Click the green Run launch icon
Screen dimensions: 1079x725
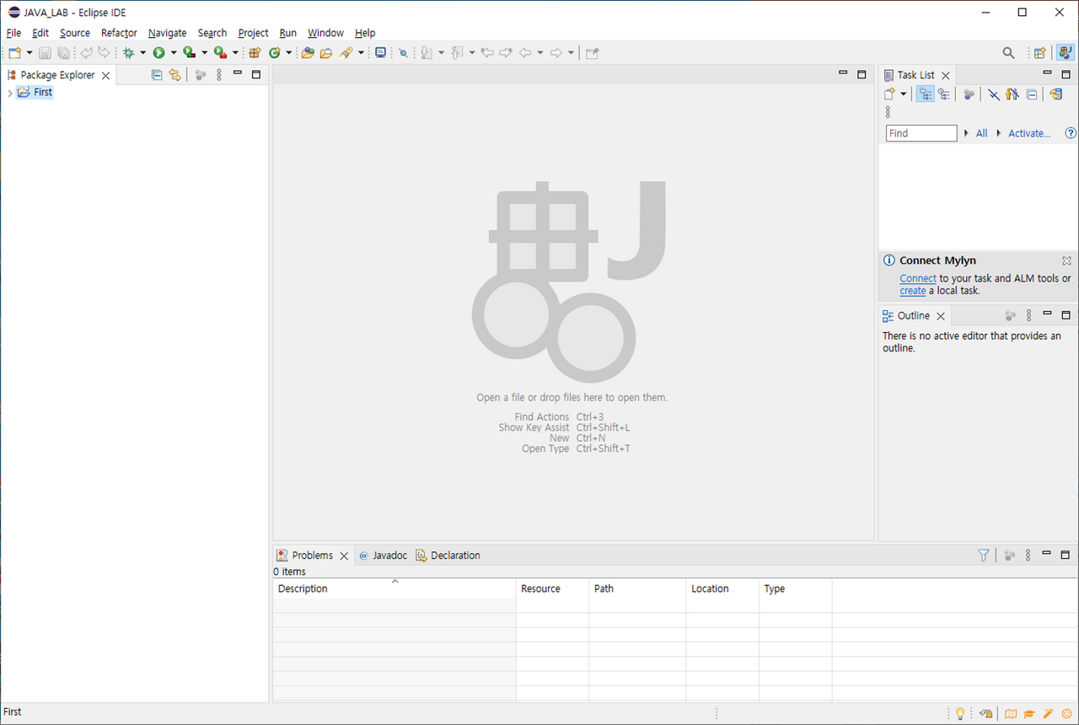[x=158, y=52]
